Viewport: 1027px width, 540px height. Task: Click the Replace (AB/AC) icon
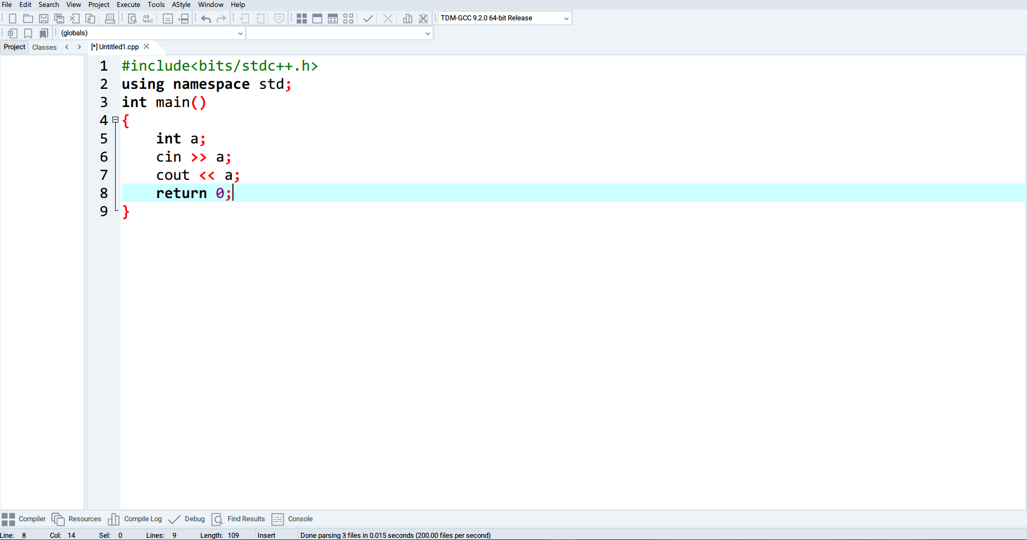(148, 19)
